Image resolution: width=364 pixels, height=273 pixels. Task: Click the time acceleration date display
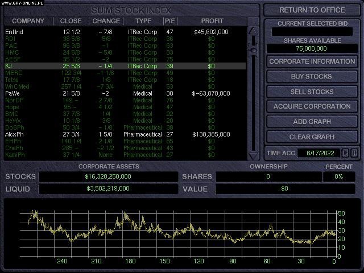click(x=322, y=152)
